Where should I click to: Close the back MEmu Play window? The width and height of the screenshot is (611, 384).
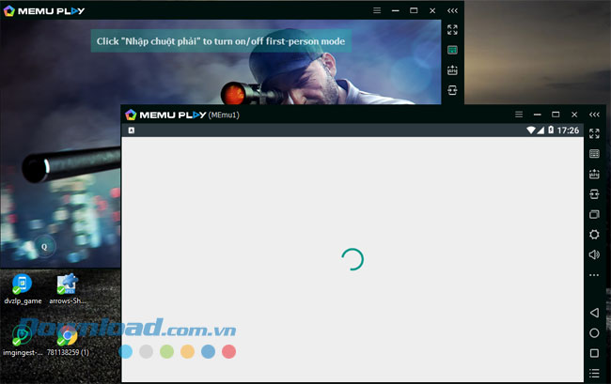click(x=432, y=10)
